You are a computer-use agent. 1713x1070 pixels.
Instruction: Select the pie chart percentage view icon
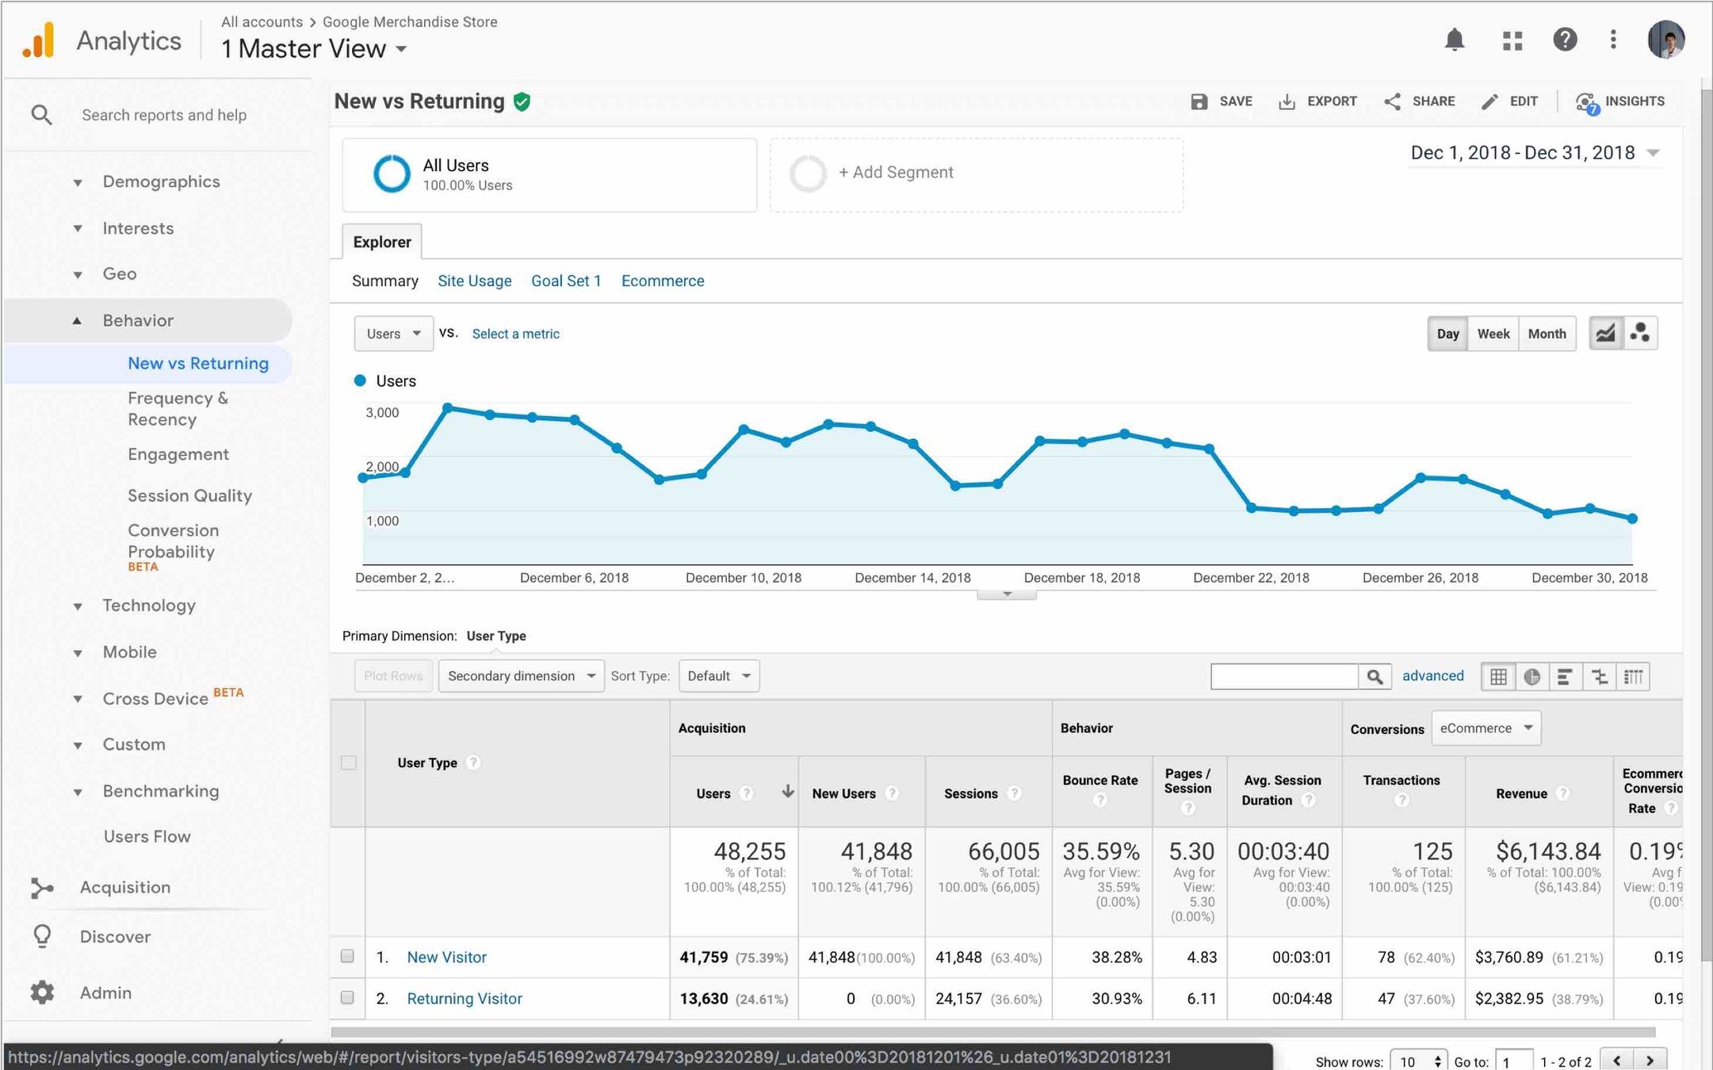[1531, 677]
